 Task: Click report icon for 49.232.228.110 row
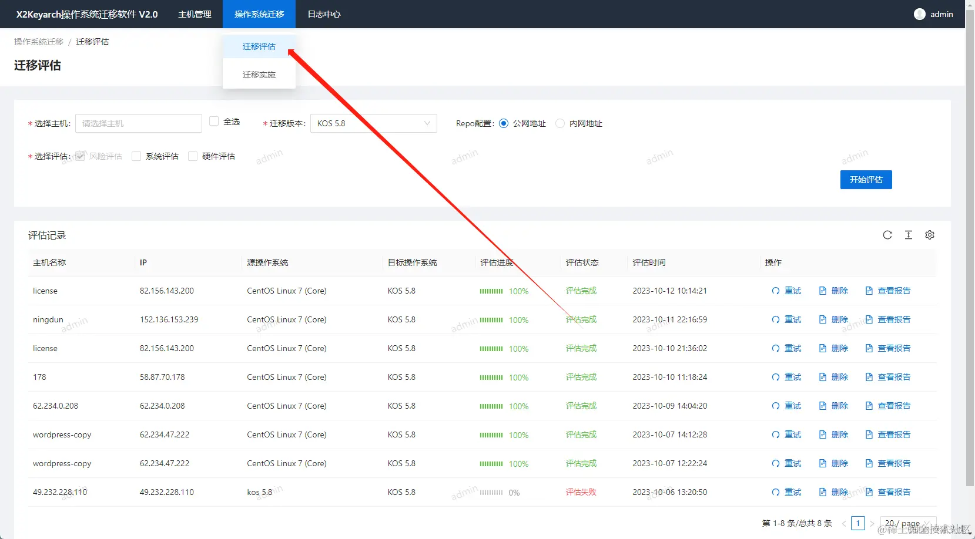[x=869, y=492]
